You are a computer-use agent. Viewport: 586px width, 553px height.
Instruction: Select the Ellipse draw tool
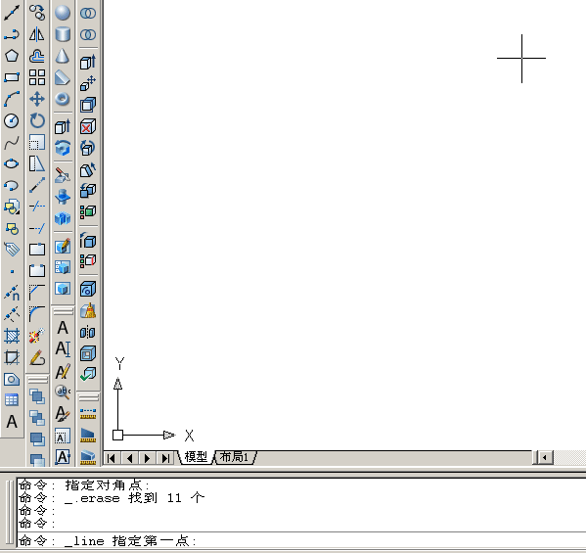(12, 163)
